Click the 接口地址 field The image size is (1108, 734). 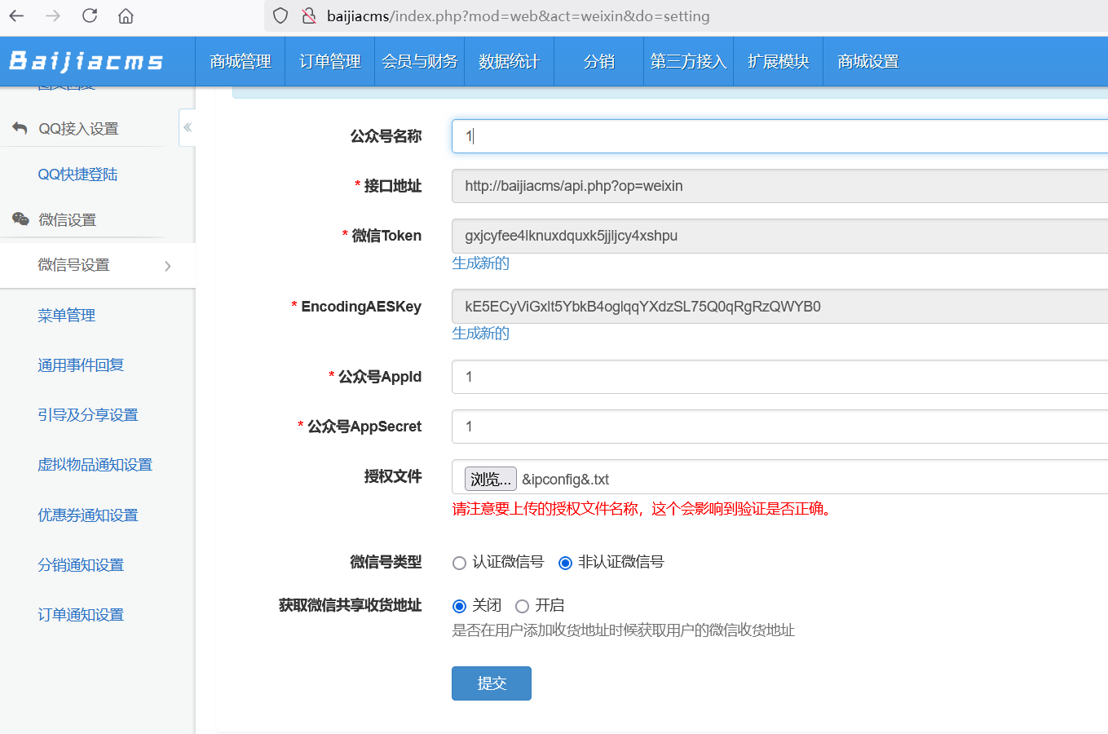(x=779, y=186)
